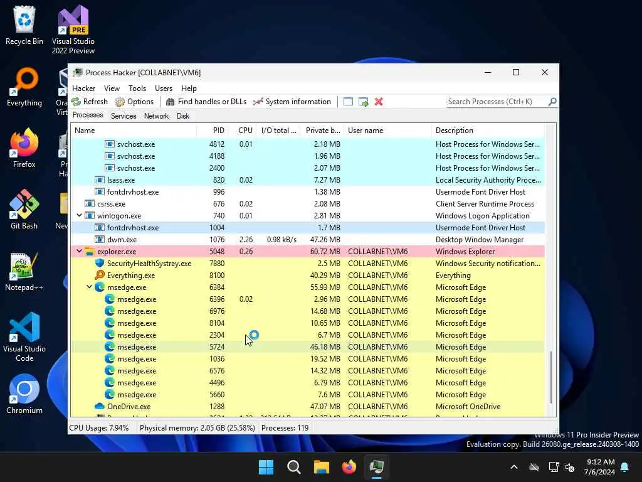Sort by the Description column header
The image size is (642, 482).
[x=488, y=131]
